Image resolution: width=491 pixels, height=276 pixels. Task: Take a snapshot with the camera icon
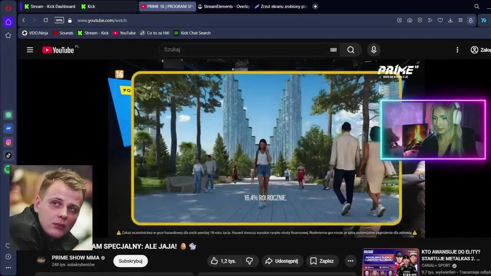pyautogui.click(x=410, y=20)
